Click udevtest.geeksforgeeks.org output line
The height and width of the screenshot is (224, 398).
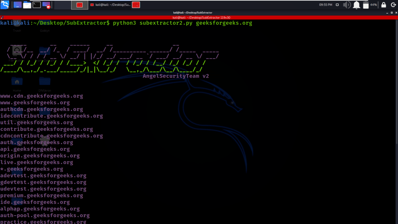coord(43,189)
